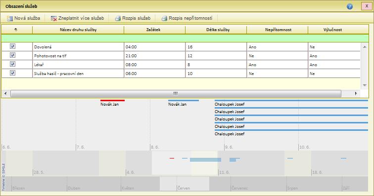The image size is (374, 196).
Task: Select the Pohotovost na tlf cell
Action: coord(78,56)
